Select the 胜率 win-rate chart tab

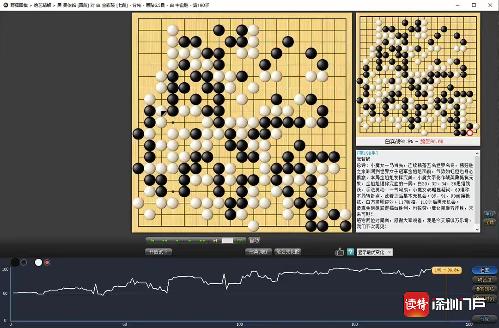(x=484, y=270)
